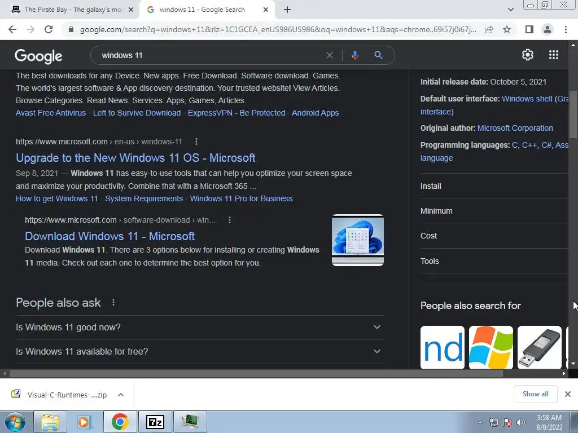Click Windows 11 result thumbnail image
The height and width of the screenshot is (433, 578).
coord(357,240)
